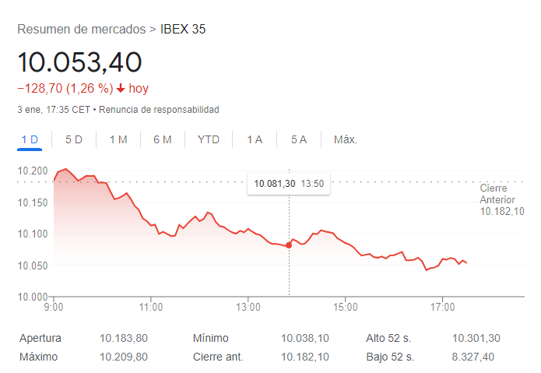Click the 10.081,30 13:50 tooltip box

pos(289,184)
